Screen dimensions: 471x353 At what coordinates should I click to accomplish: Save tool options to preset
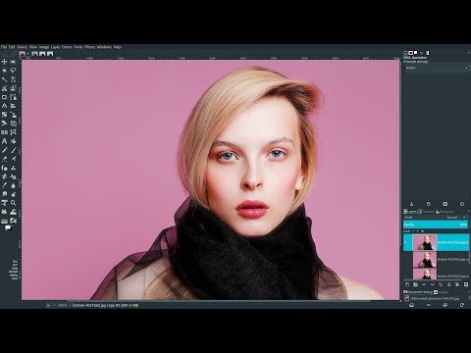point(411,204)
